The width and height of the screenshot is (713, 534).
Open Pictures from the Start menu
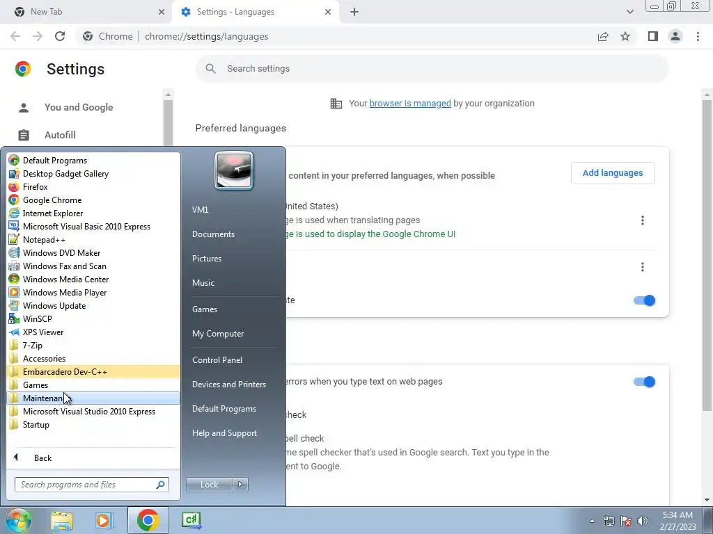point(207,259)
